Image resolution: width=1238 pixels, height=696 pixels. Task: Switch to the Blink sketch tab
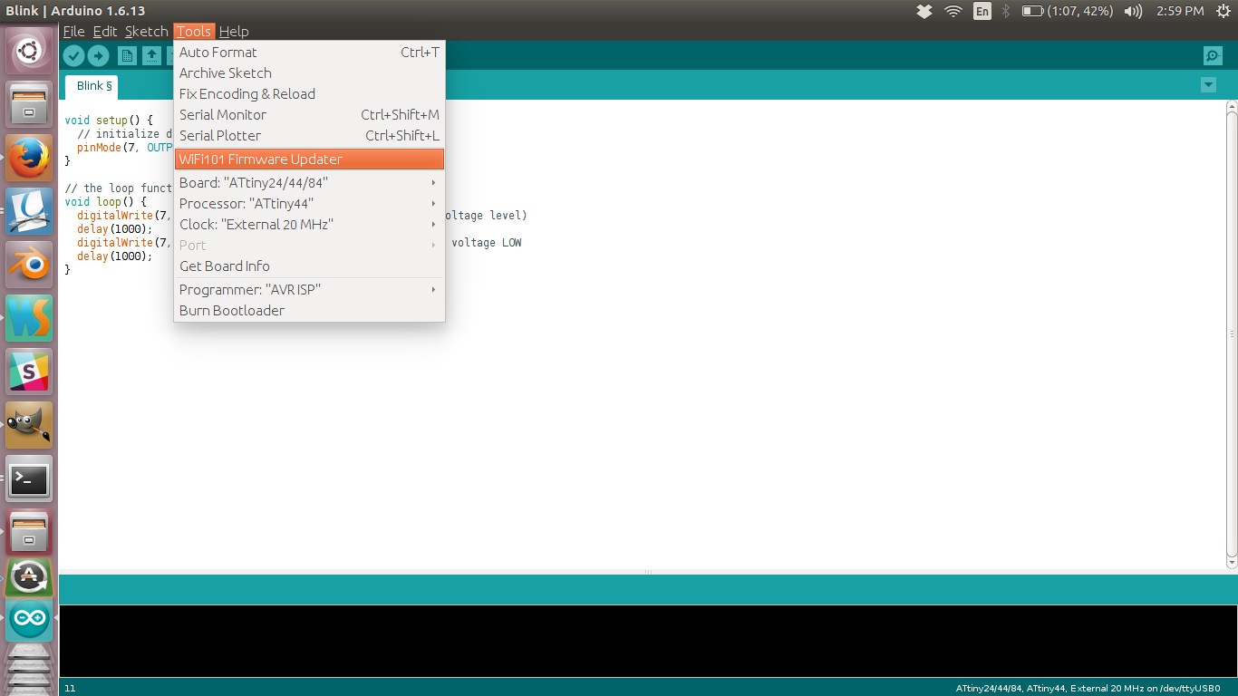tap(92, 86)
